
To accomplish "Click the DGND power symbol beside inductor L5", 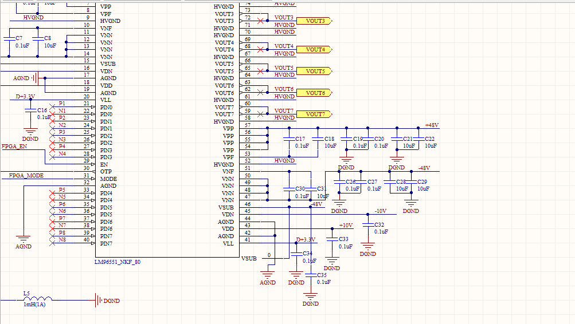I will click(99, 300).
